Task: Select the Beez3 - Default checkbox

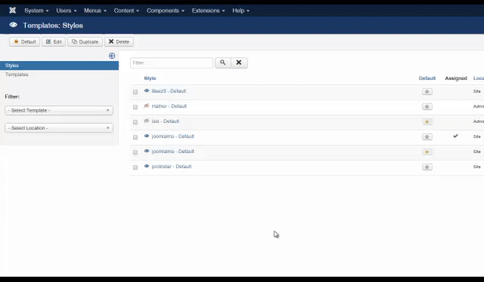Action: pyautogui.click(x=135, y=92)
